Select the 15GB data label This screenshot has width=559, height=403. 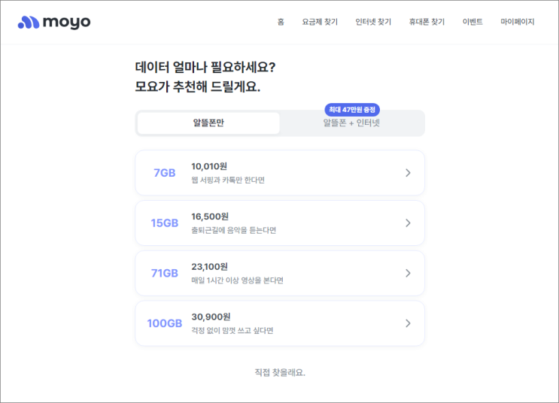click(x=164, y=223)
